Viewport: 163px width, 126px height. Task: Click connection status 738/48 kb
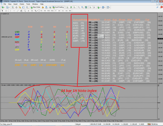pyautogui.click(x=153, y=124)
